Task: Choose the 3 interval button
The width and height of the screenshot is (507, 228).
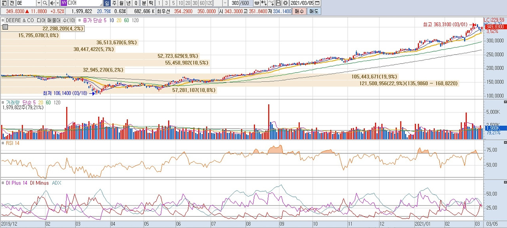Action: click(x=166, y=3)
